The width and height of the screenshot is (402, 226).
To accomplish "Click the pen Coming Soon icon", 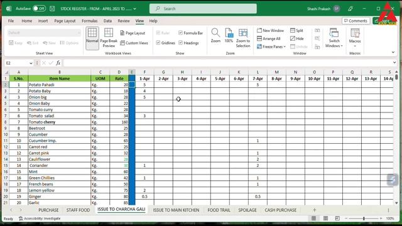I will coord(350,9).
